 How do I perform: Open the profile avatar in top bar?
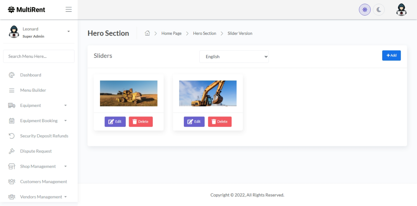401,10
